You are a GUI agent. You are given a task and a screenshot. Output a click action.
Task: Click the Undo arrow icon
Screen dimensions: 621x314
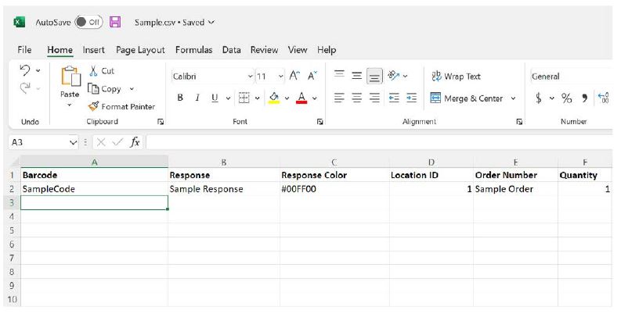[25, 71]
